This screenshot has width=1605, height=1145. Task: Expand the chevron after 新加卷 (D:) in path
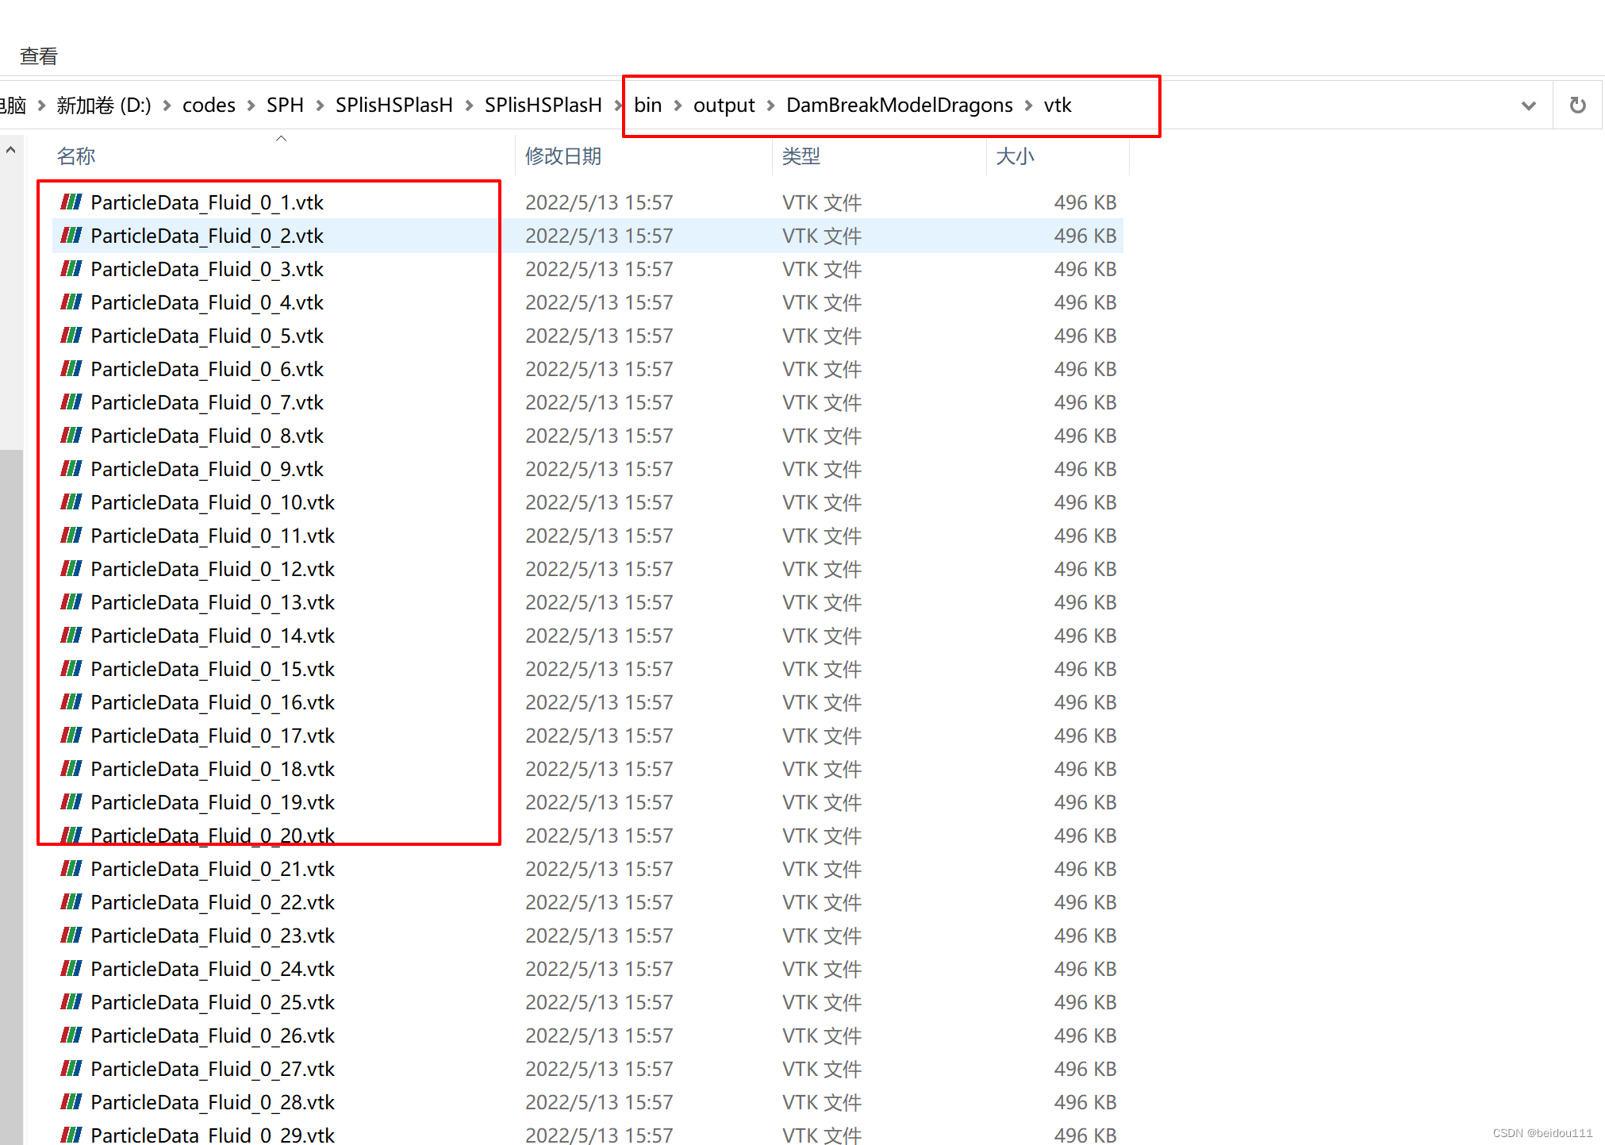(167, 106)
